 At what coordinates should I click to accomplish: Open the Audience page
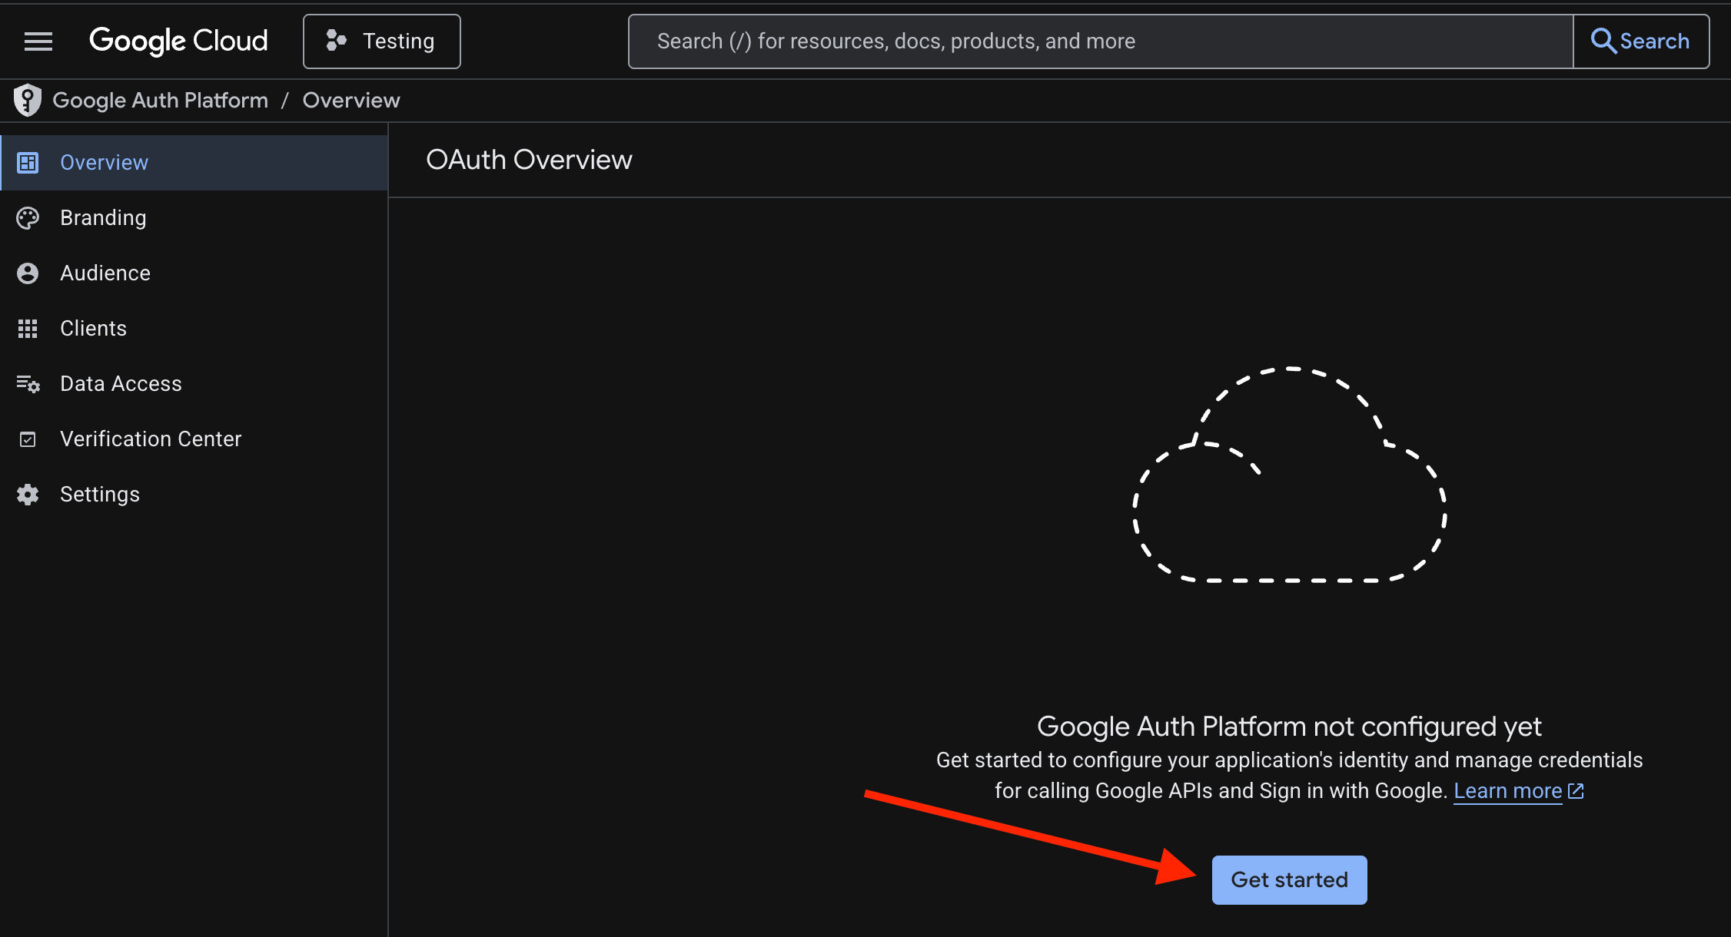click(194, 273)
